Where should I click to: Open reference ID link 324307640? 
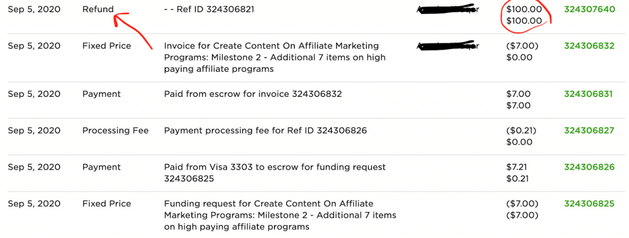pyautogui.click(x=589, y=9)
